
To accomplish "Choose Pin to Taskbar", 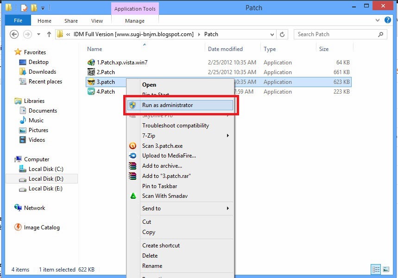I will coord(180,186).
